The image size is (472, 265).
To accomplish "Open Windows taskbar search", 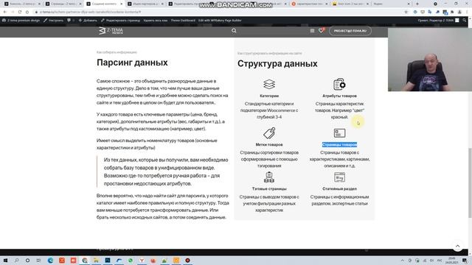I will tap(16, 260).
